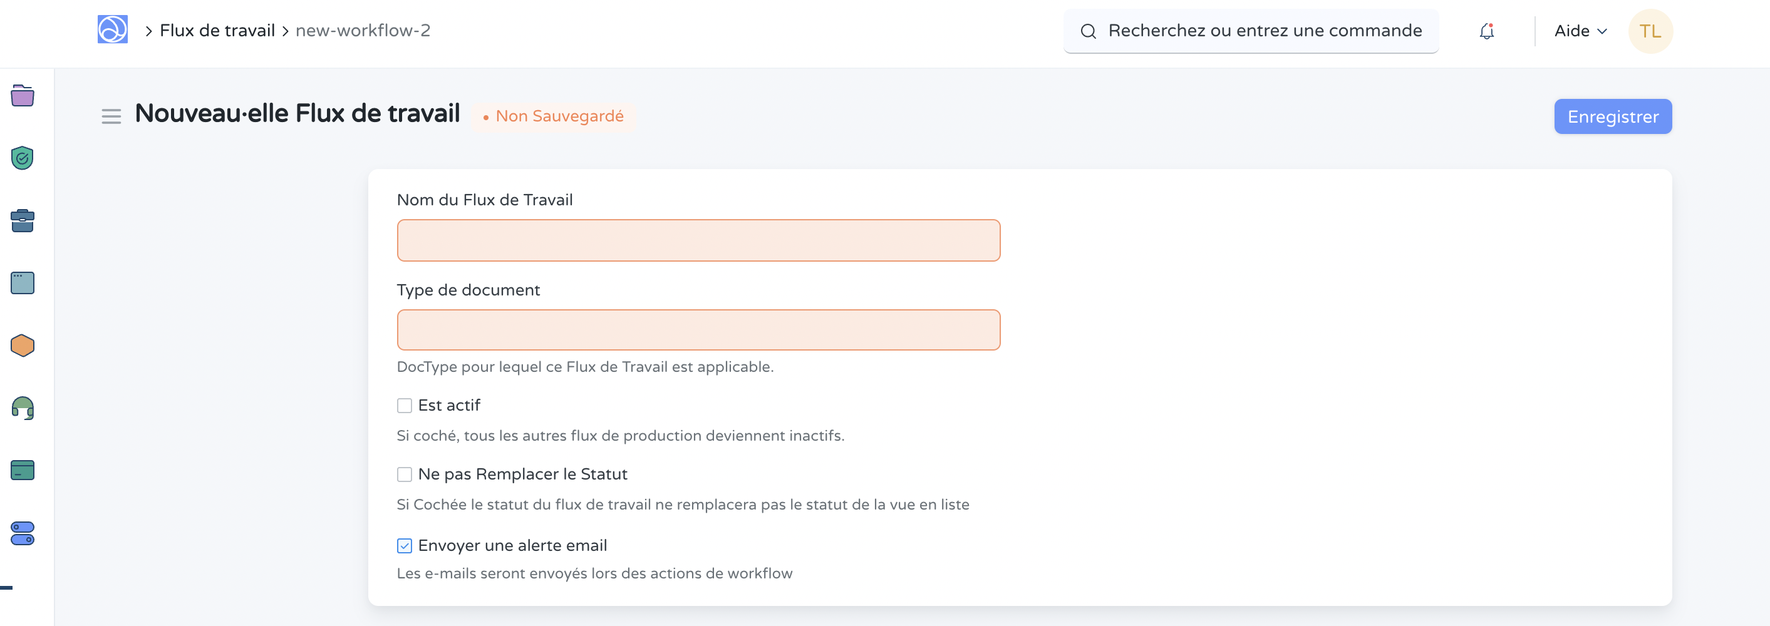This screenshot has width=1770, height=626.
Task: Open the purple folder workspace in the sidebar
Action: point(22,96)
